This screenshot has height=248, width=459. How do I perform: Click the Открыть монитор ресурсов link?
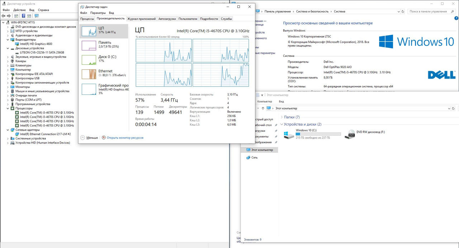click(125, 138)
